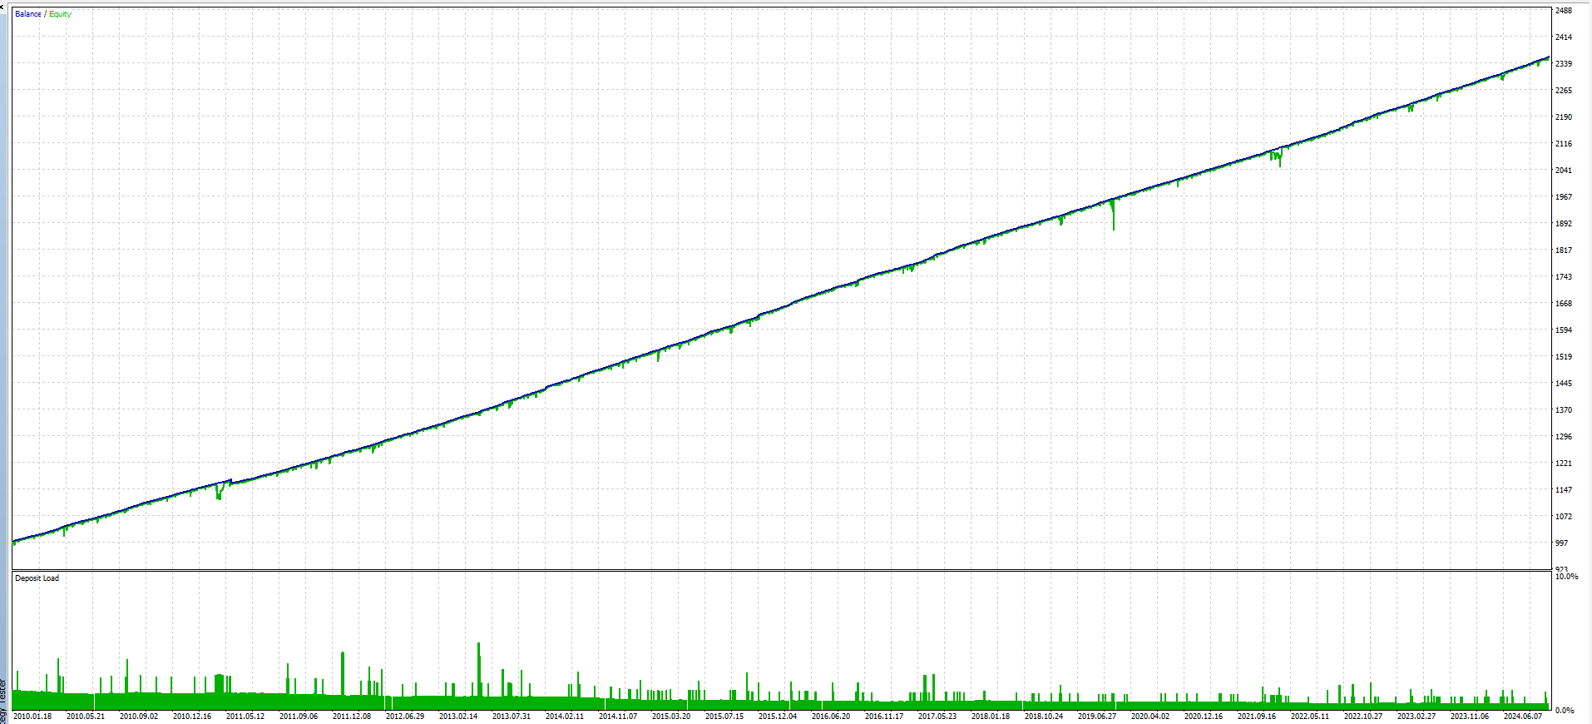The height and width of the screenshot is (724, 1592).
Task: Click the Balance legend label
Action: click(x=28, y=14)
